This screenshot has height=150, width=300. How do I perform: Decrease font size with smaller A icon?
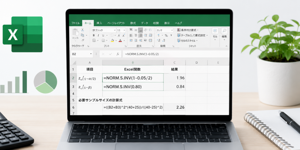[x=124, y=35]
